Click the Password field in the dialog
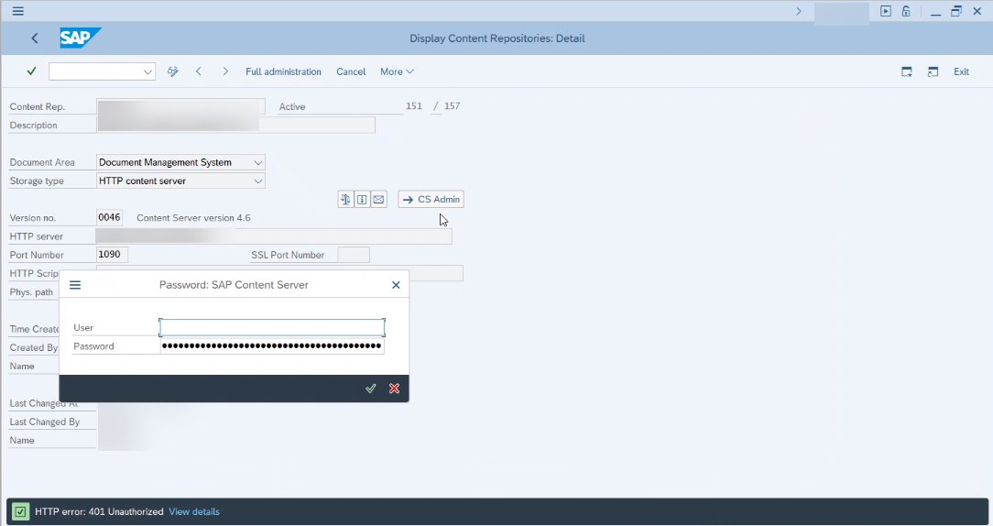 [x=272, y=346]
